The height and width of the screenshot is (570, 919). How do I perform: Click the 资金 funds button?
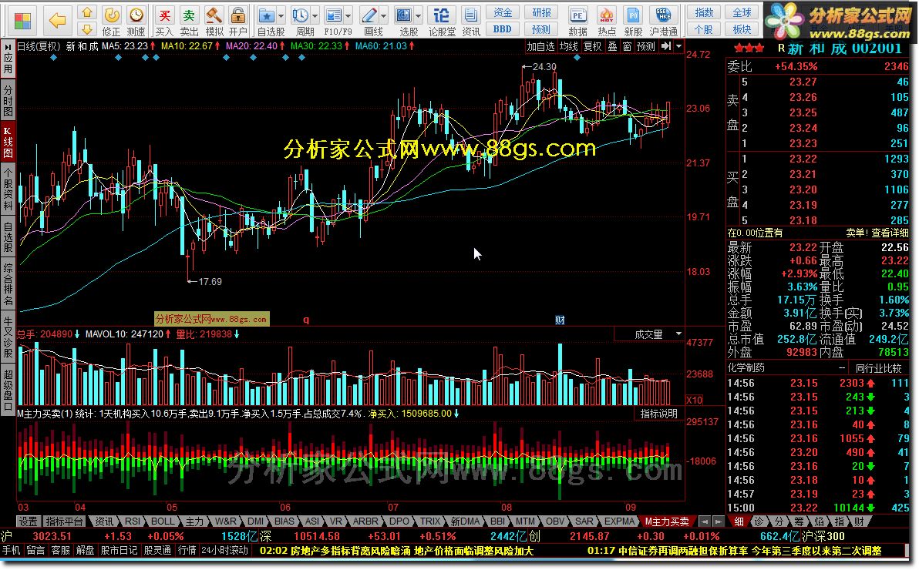click(503, 13)
